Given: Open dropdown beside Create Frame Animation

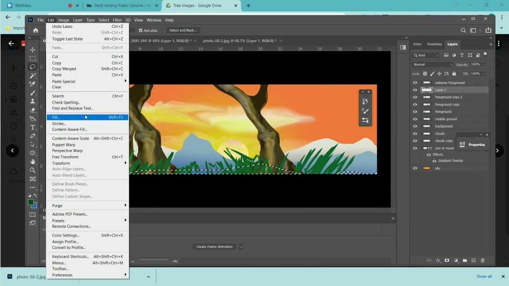Looking at the screenshot, I should point(241,247).
